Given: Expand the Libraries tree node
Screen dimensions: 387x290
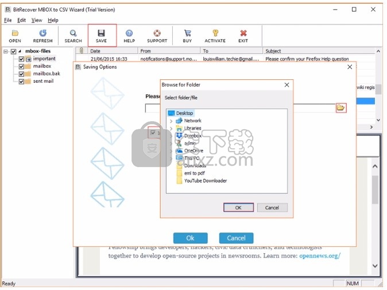Looking at the screenshot, I should click(x=171, y=129).
